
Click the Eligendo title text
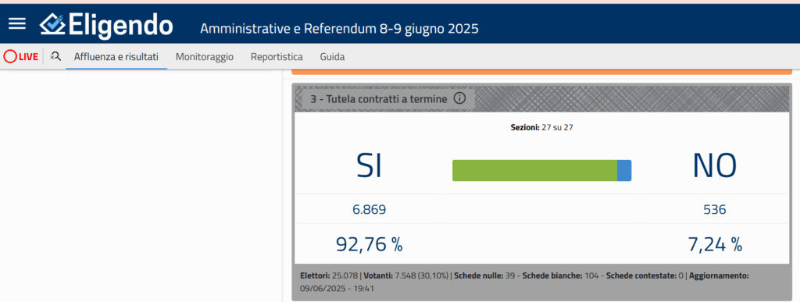pos(120,25)
